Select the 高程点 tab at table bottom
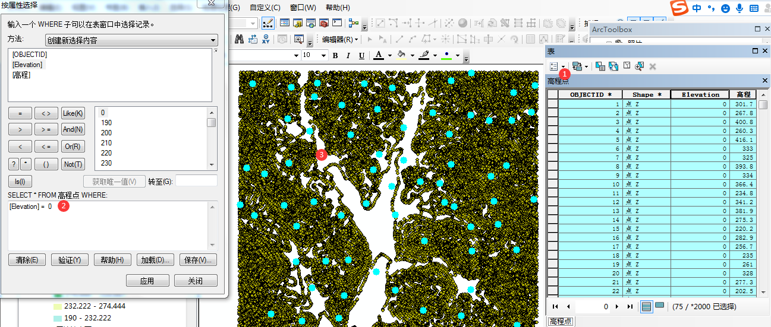 coord(561,321)
